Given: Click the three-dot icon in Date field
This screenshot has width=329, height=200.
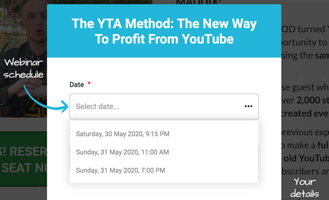Looking at the screenshot, I should pos(249,106).
